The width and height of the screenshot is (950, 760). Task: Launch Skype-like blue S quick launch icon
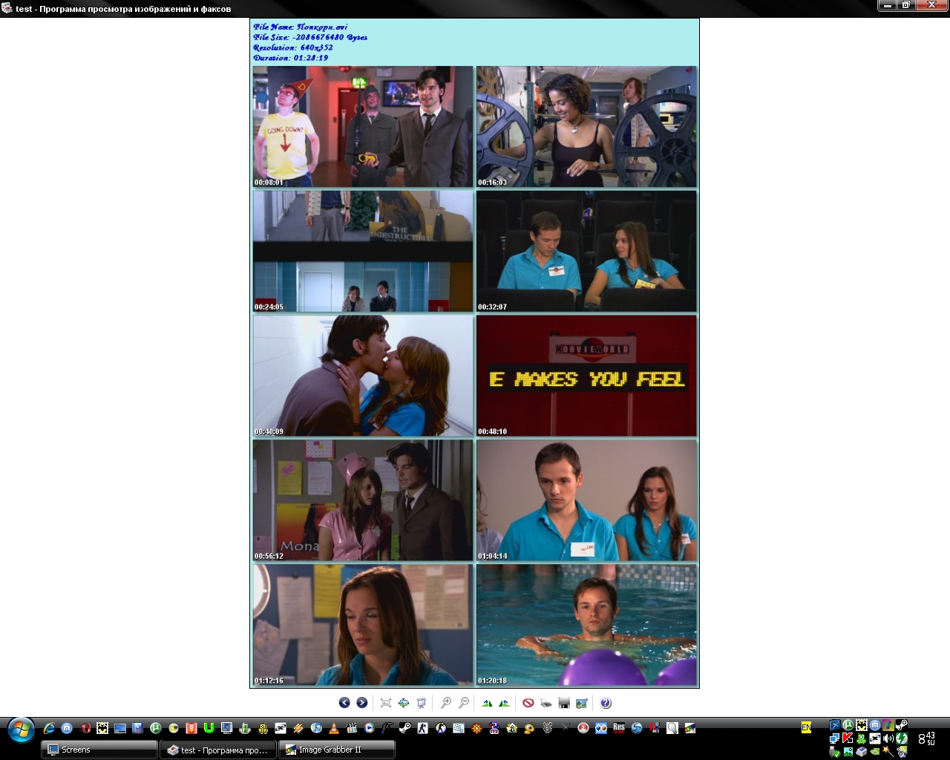coord(637,728)
